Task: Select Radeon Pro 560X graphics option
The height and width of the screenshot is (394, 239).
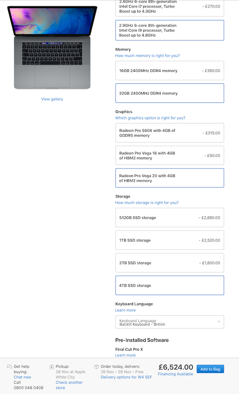Action: (170, 133)
